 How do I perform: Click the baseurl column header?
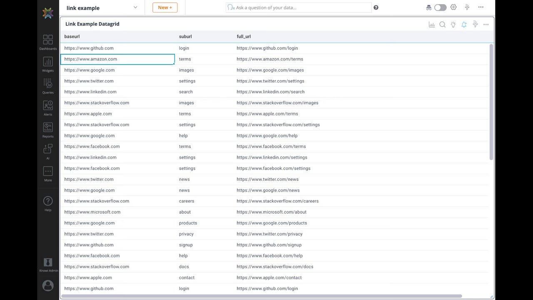click(x=72, y=37)
